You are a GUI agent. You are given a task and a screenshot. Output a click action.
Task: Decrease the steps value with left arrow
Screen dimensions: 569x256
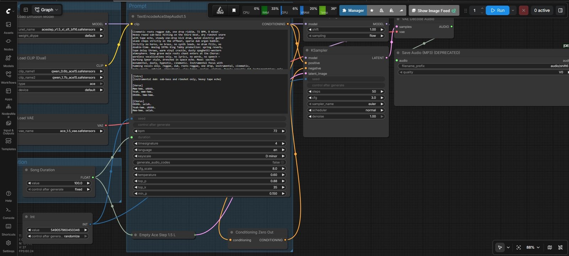tap(310, 92)
